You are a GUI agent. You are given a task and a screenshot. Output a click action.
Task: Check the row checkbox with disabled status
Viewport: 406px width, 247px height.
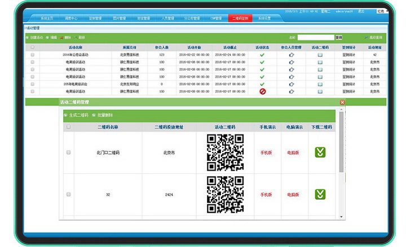(x=32, y=92)
